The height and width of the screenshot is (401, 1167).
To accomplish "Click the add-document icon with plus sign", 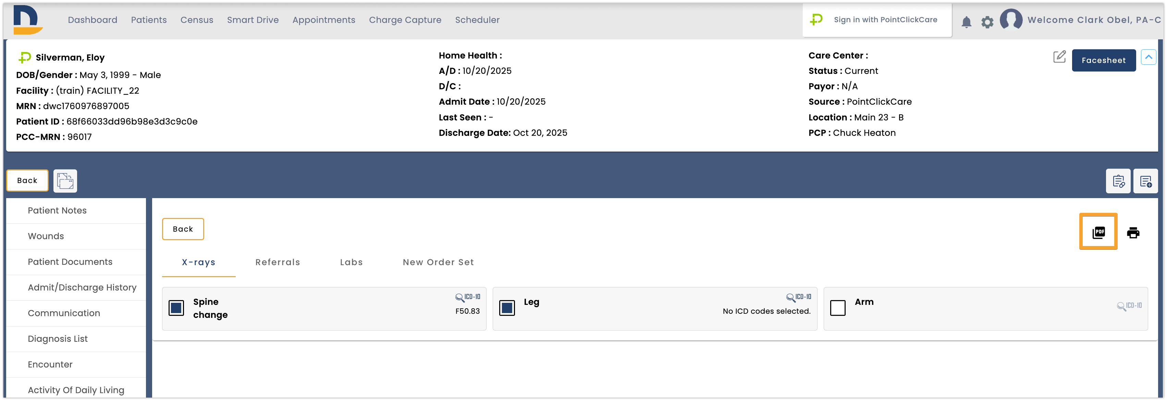I will (x=1146, y=181).
